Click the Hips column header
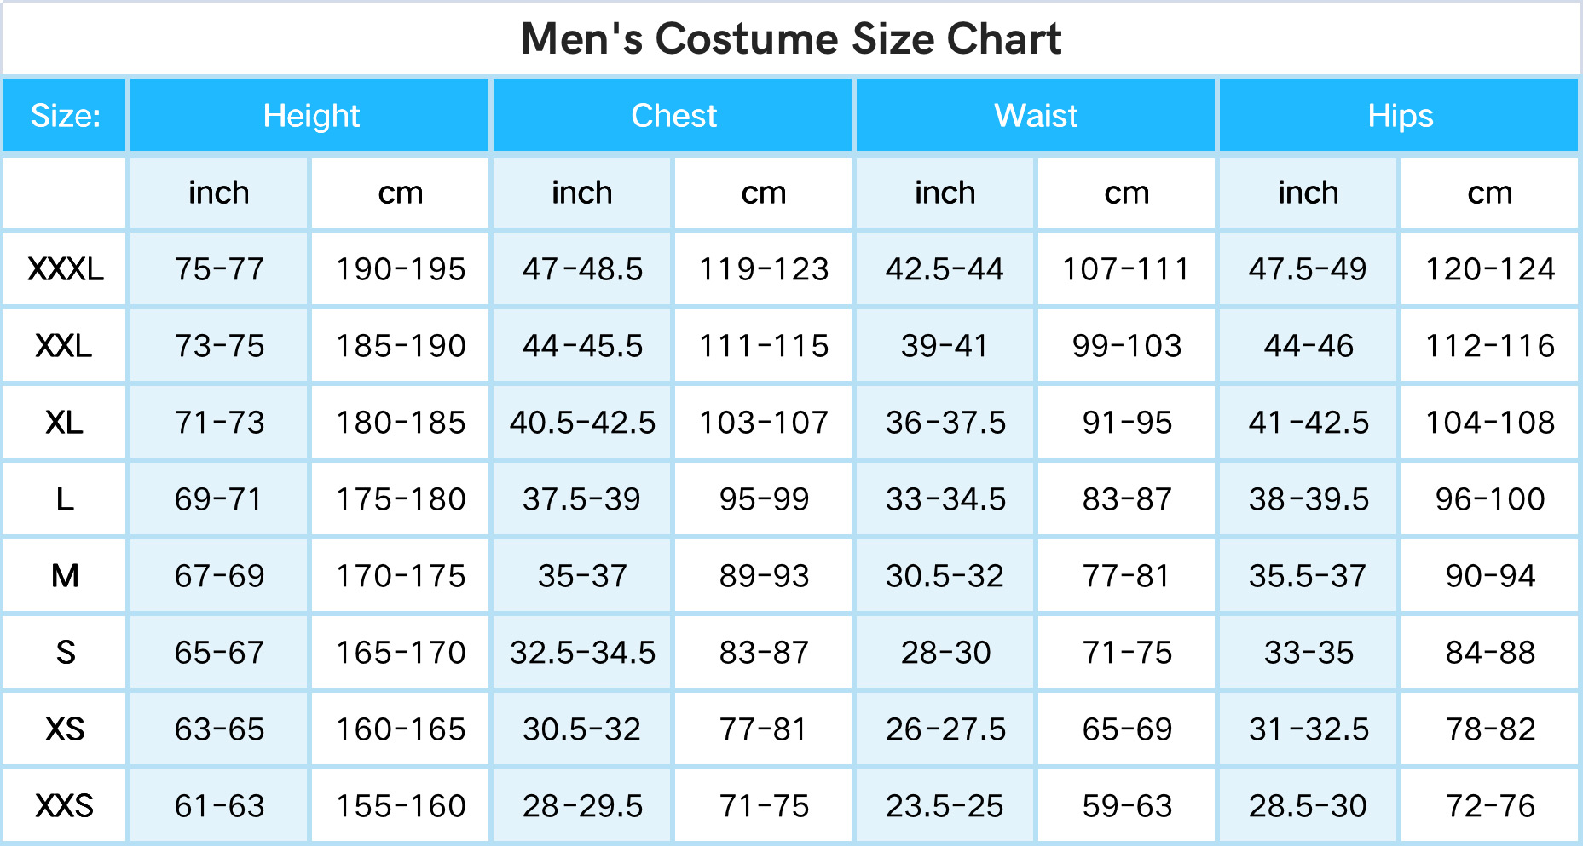The height and width of the screenshot is (847, 1583). pyautogui.click(x=1399, y=116)
